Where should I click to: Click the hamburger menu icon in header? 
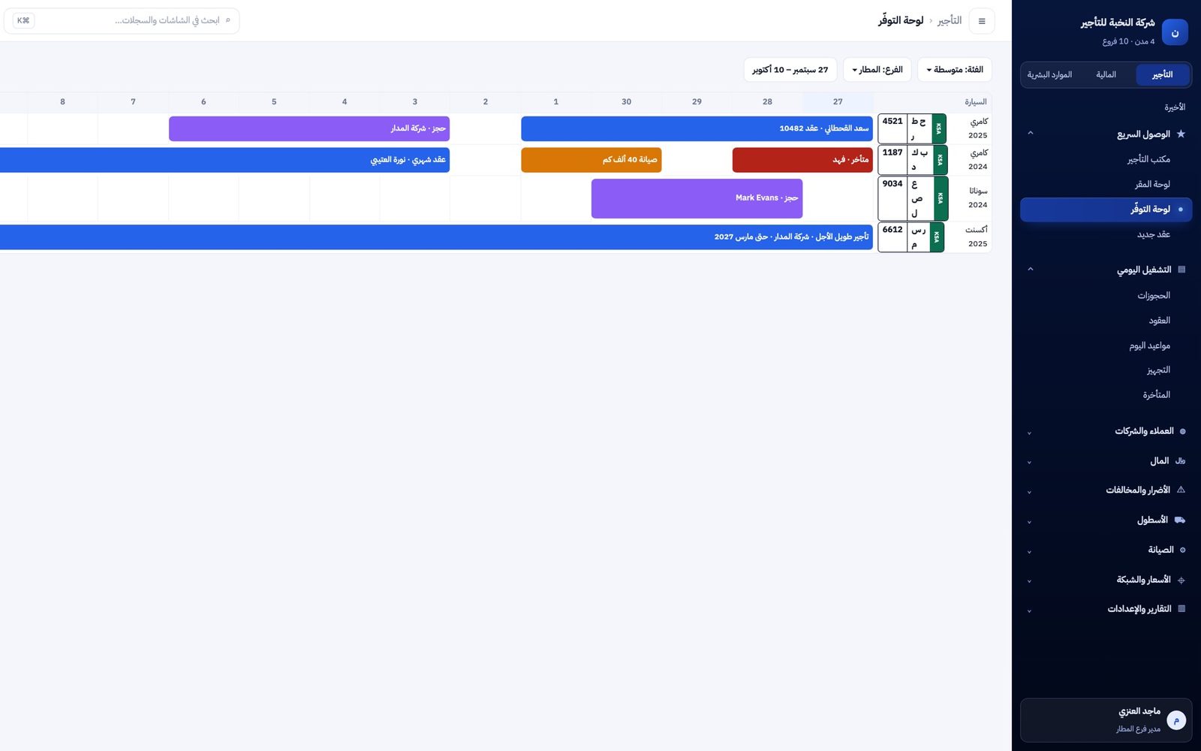pyautogui.click(x=982, y=21)
